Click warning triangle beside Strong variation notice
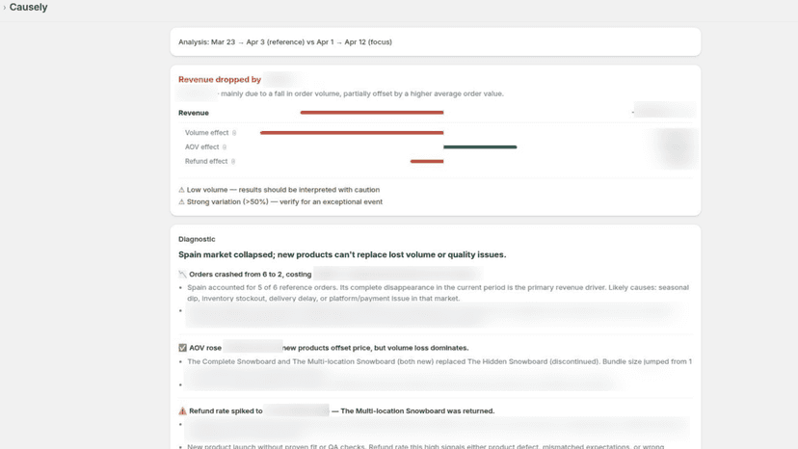798x449 pixels. click(x=182, y=202)
